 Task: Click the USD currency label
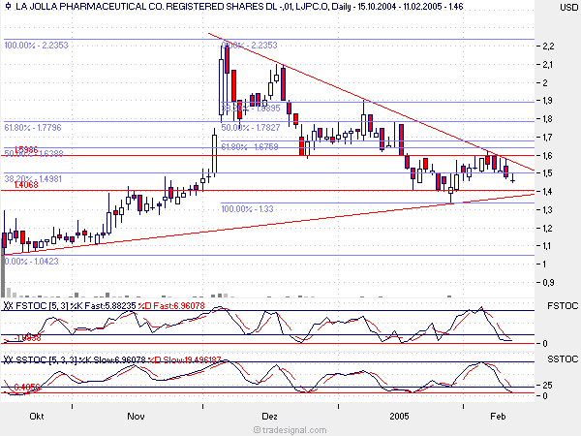pos(568,8)
